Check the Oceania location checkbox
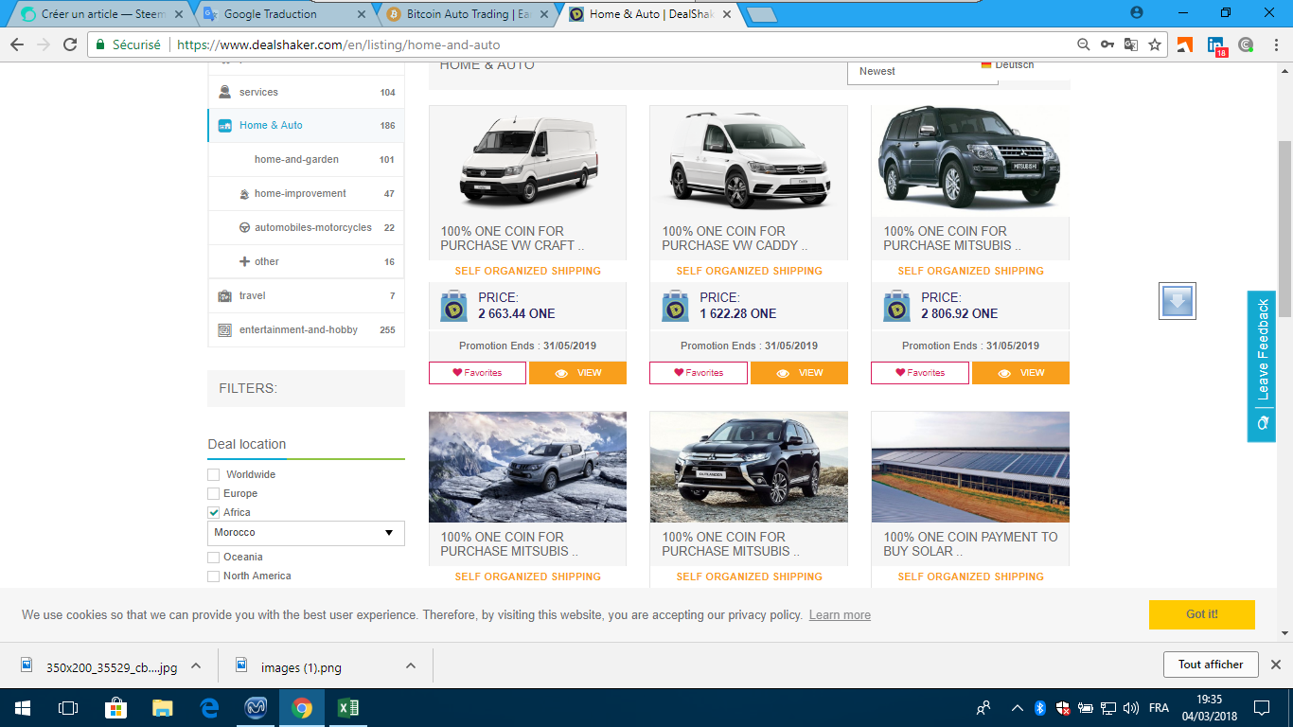 click(214, 557)
